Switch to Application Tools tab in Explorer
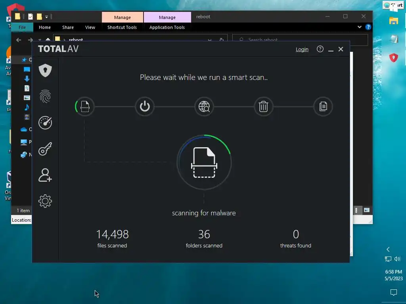Image resolution: width=406 pixels, height=304 pixels. [x=167, y=27]
